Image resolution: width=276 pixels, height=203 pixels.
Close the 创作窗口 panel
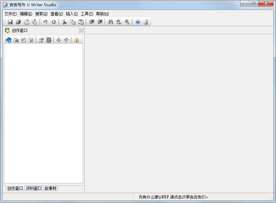81,30
